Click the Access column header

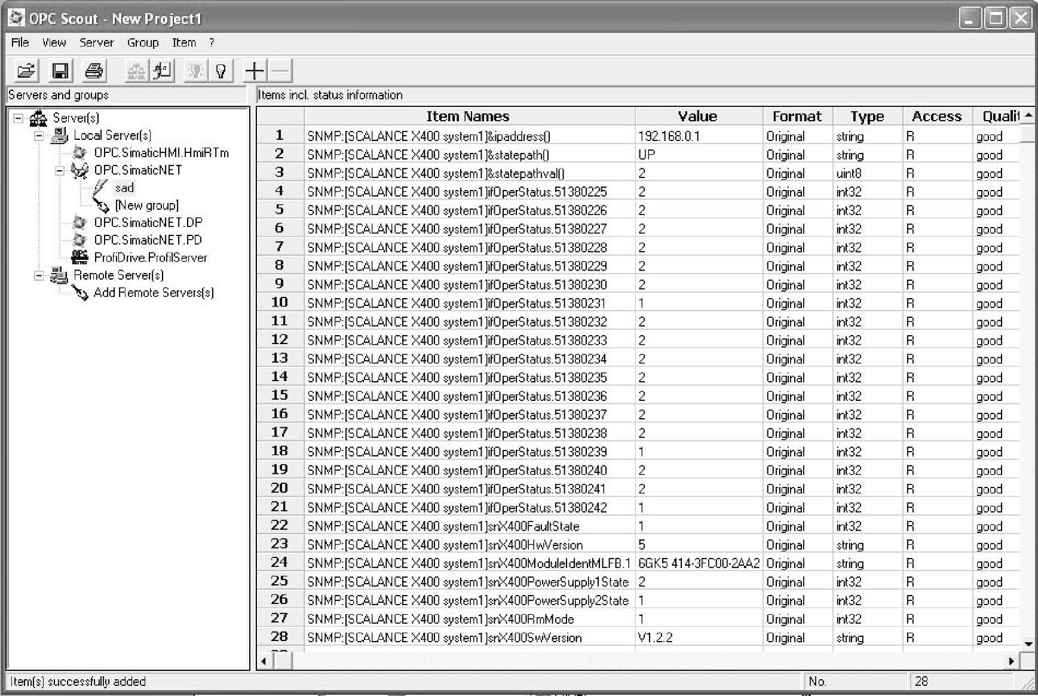pyautogui.click(x=937, y=116)
